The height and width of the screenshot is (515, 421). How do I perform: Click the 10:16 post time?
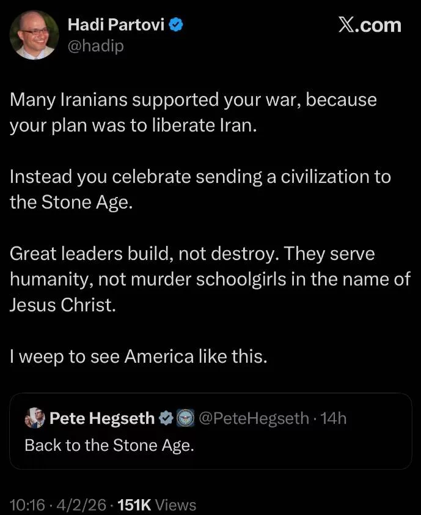point(27,505)
